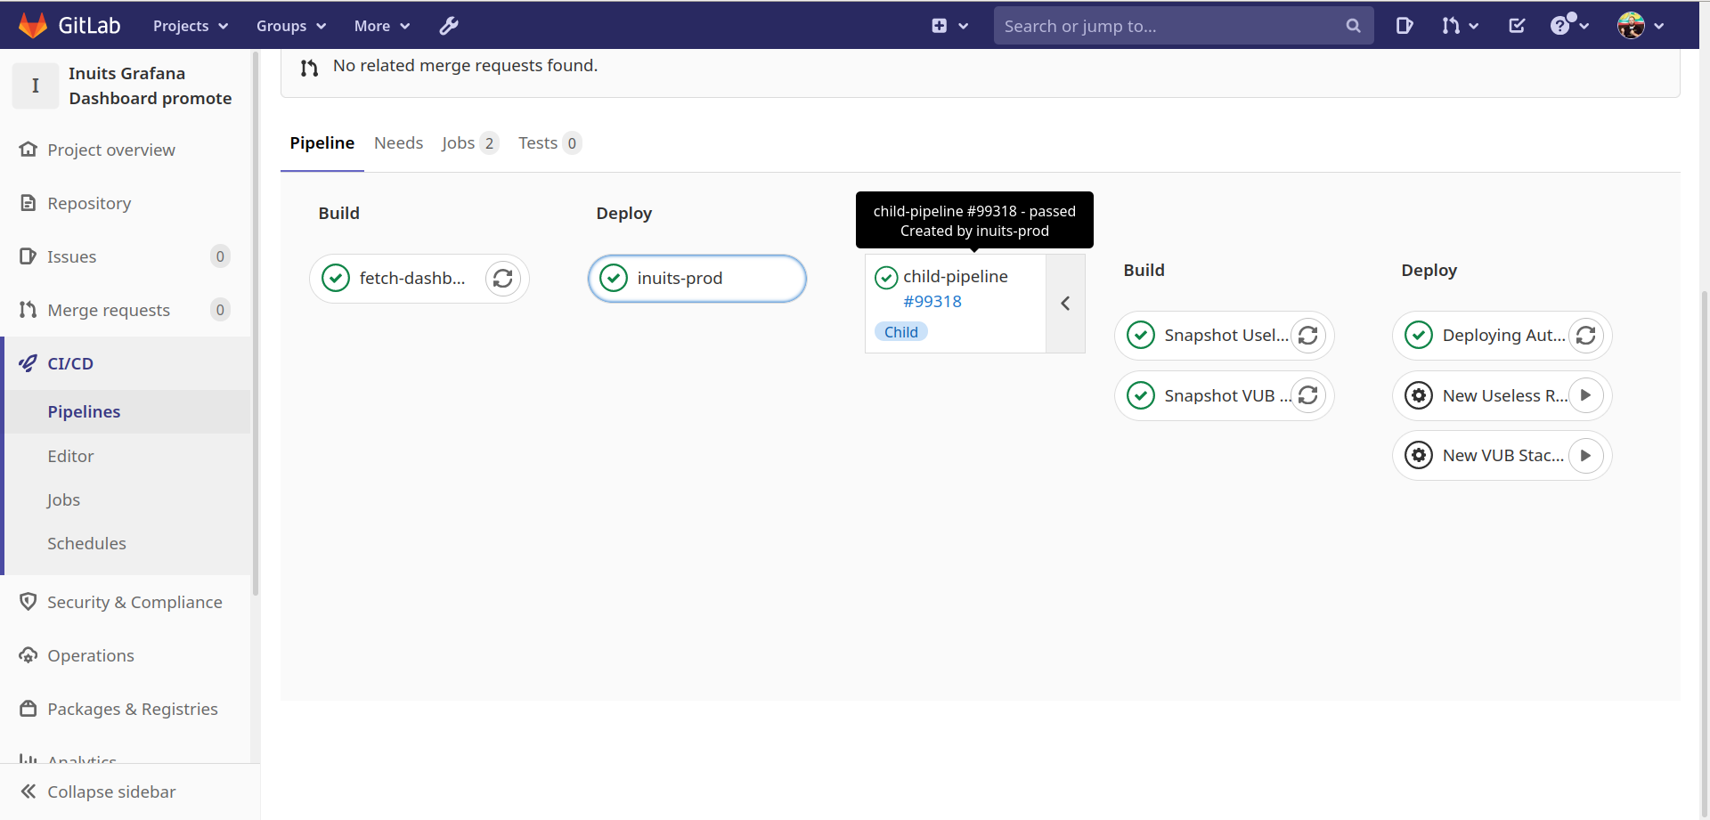1710x820 pixels.
Task: Switch to the Needs tab
Action: (x=398, y=142)
